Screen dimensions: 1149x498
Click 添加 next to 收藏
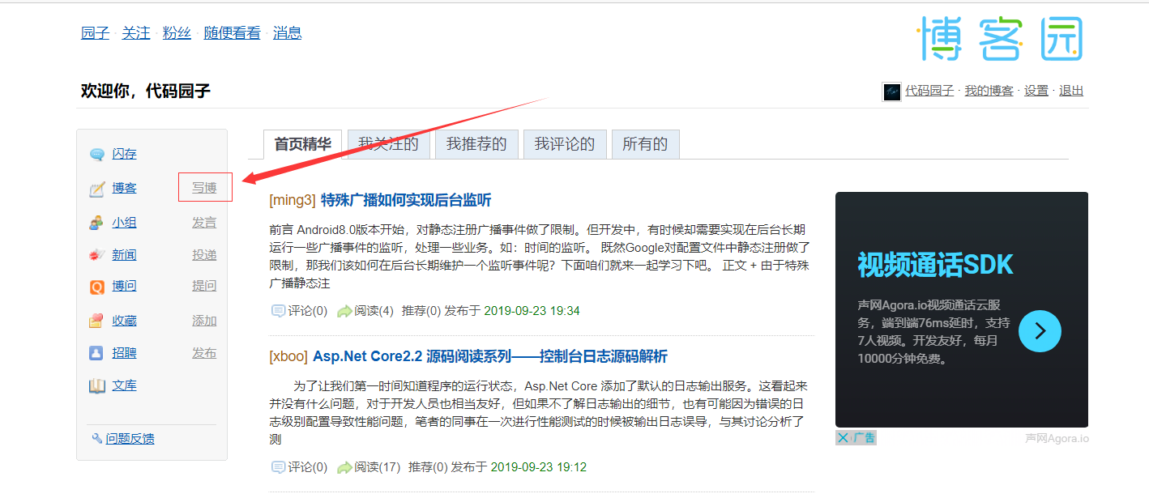pyautogui.click(x=204, y=321)
